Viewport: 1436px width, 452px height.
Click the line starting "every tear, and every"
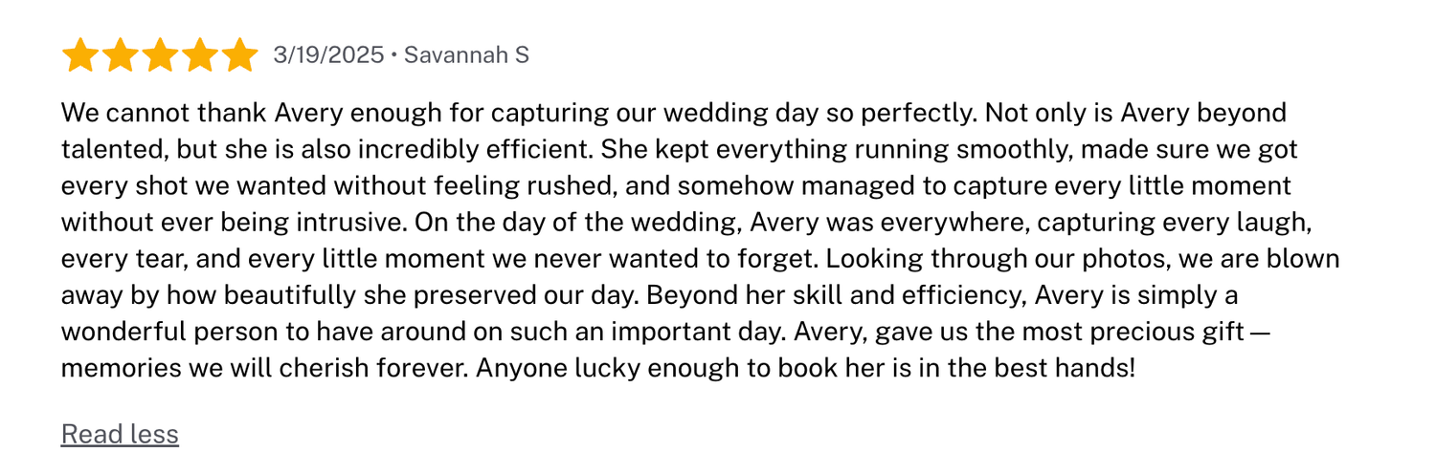coord(700,259)
